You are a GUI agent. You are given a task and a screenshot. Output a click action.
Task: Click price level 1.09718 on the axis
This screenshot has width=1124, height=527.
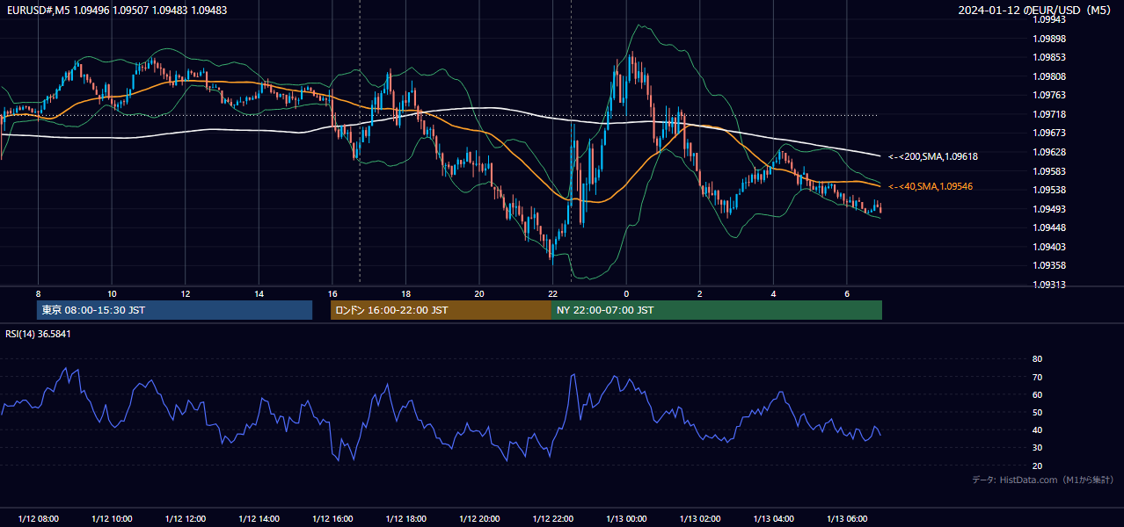tap(1050, 114)
